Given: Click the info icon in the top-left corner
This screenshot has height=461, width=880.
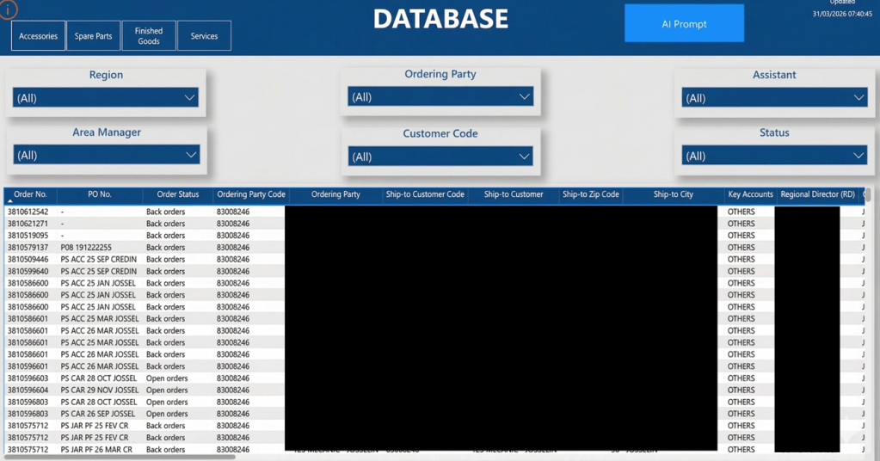Looking at the screenshot, I should tap(8, 9).
